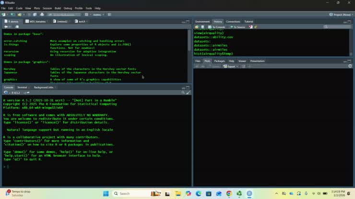The width and height of the screenshot is (355, 199).
Task: Remove selected history entries icon
Action: coord(250,27)
